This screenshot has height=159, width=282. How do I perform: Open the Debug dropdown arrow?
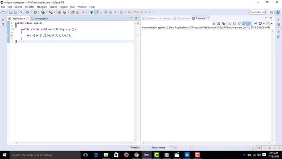(31, 12)
